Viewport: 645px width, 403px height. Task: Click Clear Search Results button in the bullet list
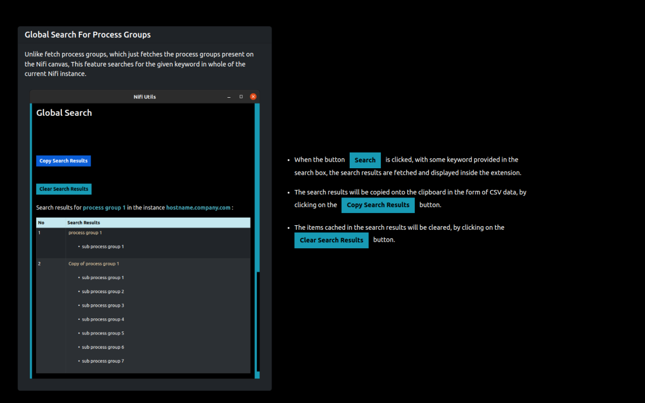coord(331,240)
